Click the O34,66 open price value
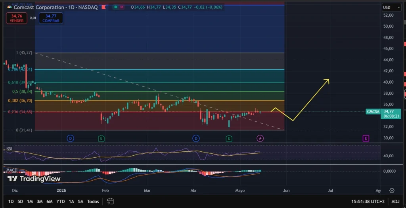The height and width of the screenshot is (208, 406). point(138,7)
